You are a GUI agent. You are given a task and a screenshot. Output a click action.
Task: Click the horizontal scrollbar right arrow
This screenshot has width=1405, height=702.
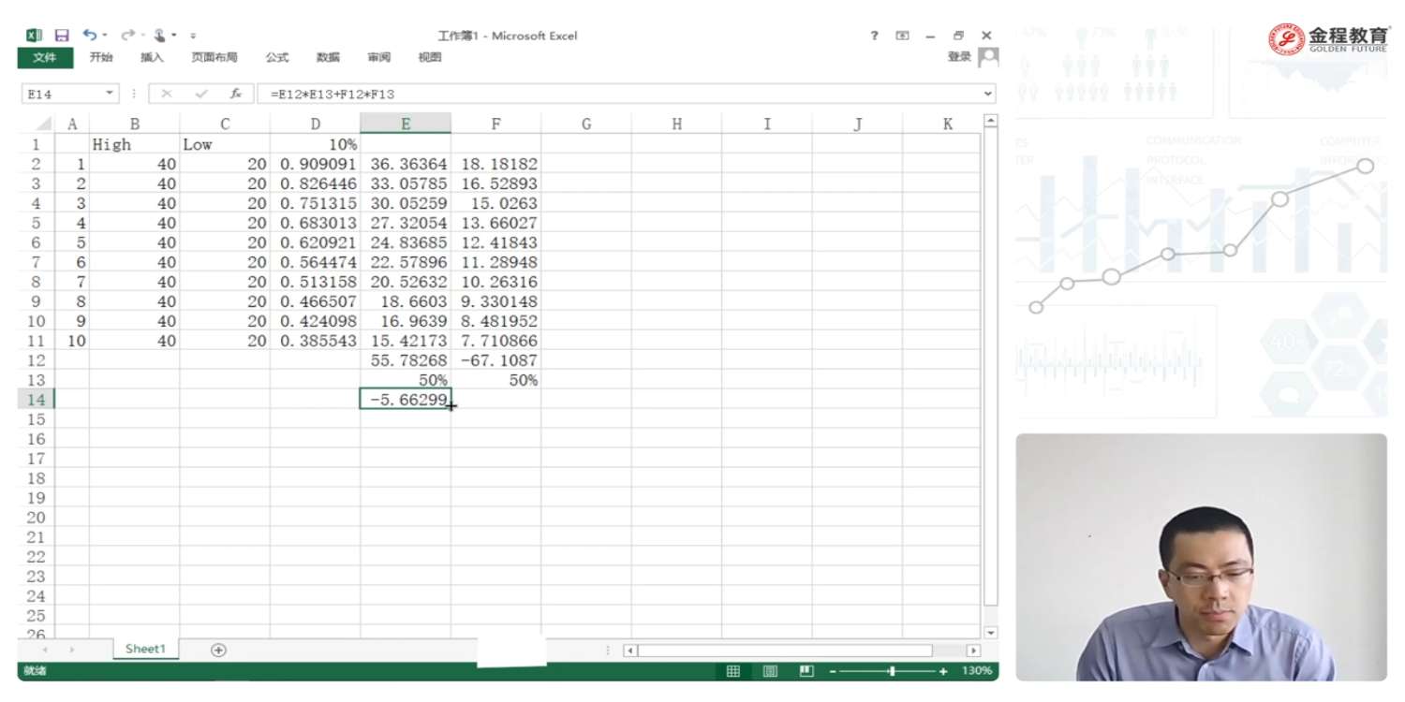pos(974,651)
